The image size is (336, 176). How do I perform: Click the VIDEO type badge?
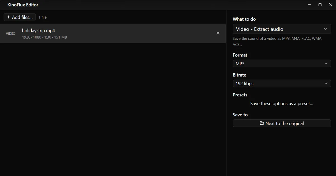pos(11,34)
